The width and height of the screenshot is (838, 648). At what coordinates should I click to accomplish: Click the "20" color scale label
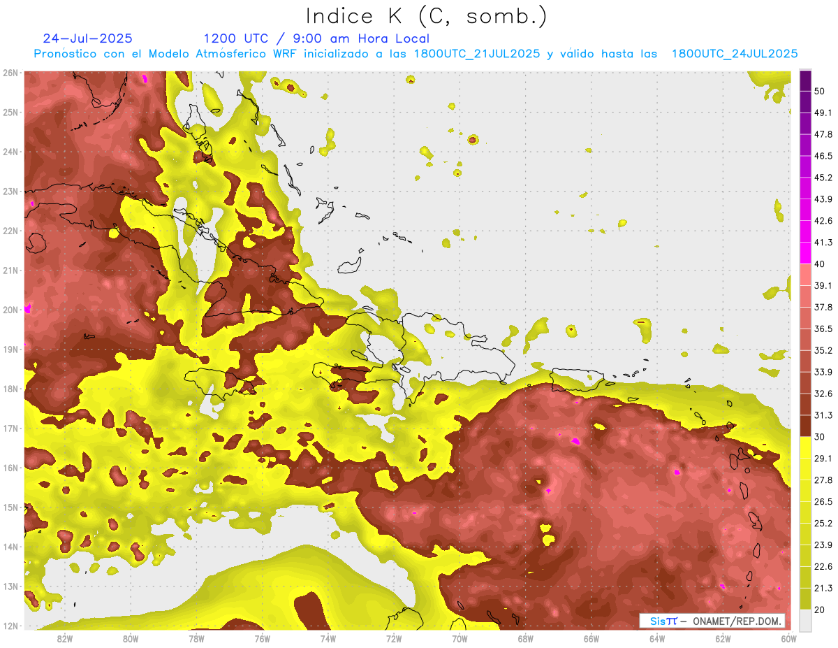point(821,610)
